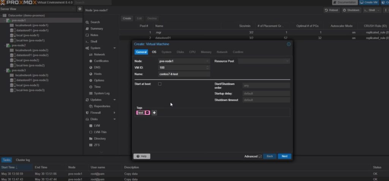Click the Reboot node button
389x181 pixels.
point(331,10)
